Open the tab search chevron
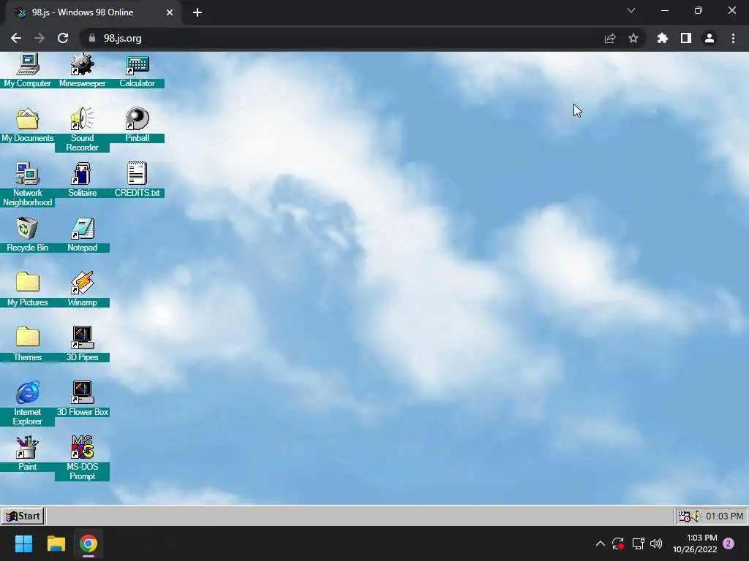Image resolution: width=749 pixels, height=561 pixels. coord(631,10)
